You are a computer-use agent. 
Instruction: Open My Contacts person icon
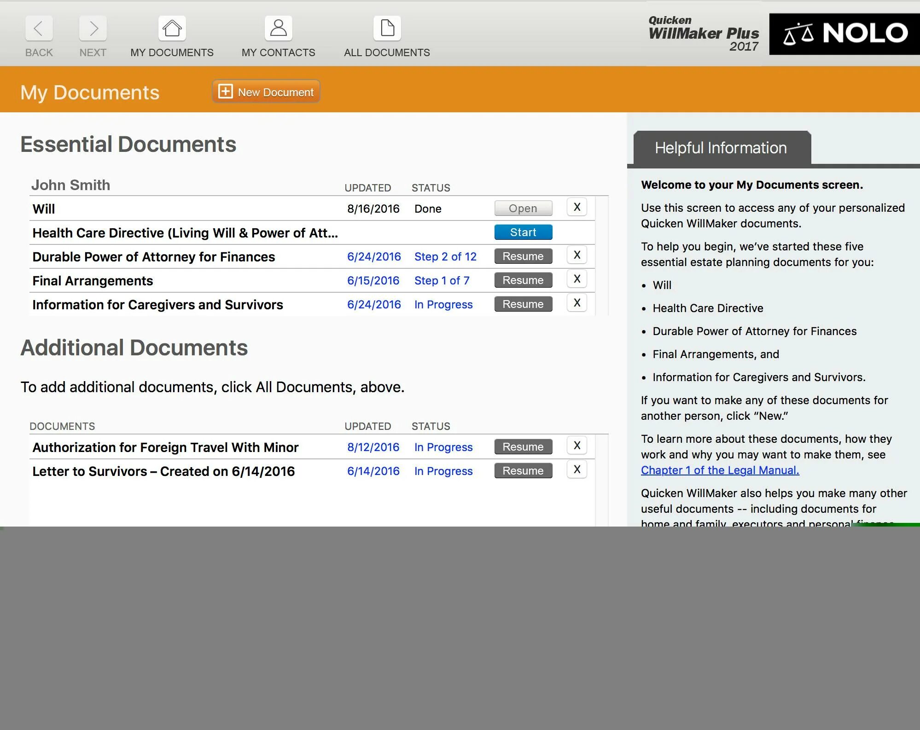click(278, 29)
